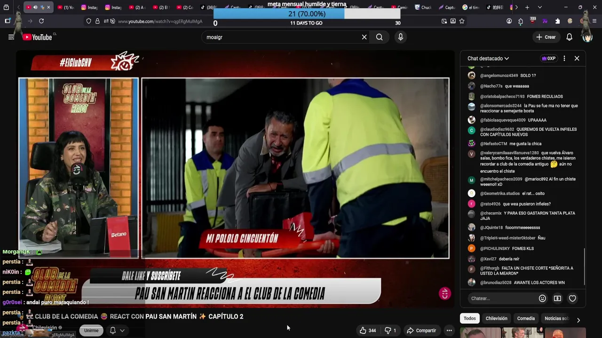Grab the chat panel scrollbar
Image resolution: width=602 pixels, height=338 pixels.
click(584, 266)
